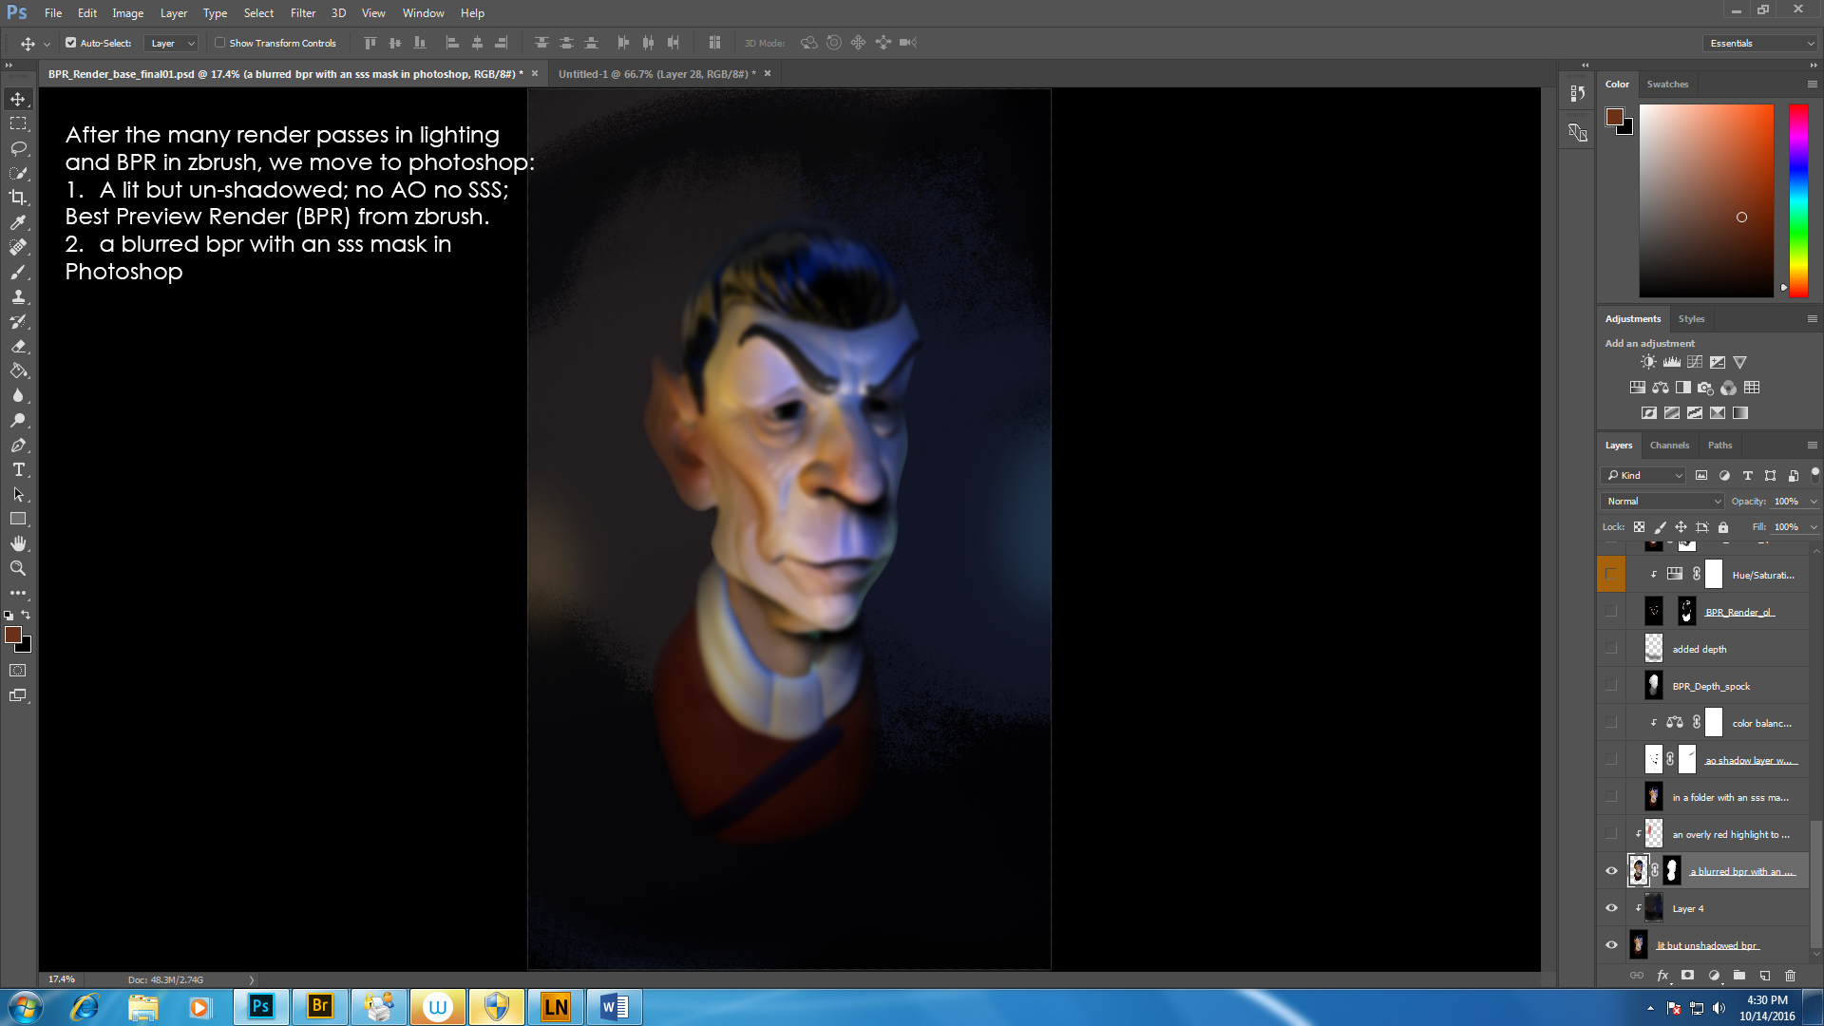
Task: Select the Crop tool
Action: click(x=18, y=198)
